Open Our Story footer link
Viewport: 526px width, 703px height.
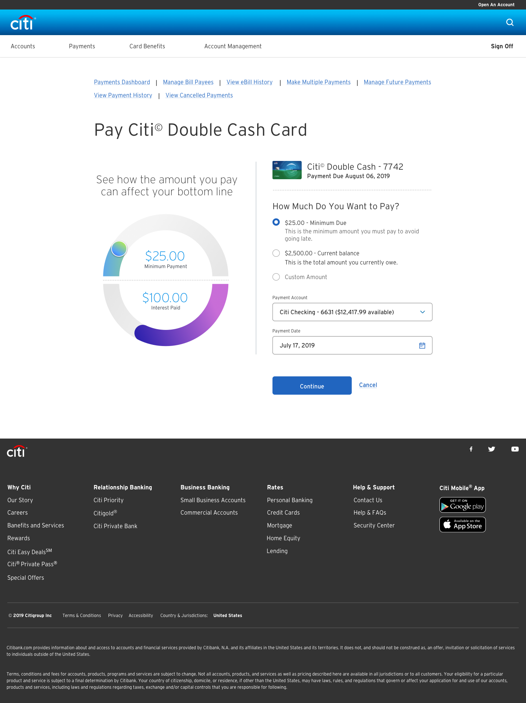click(x=20, y=500)
